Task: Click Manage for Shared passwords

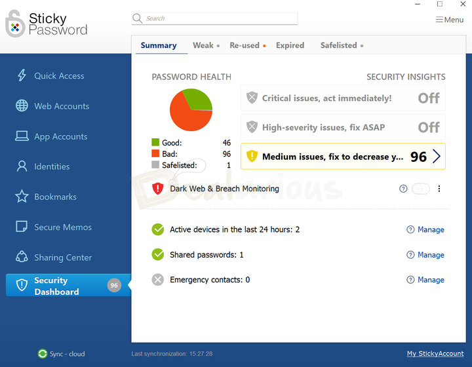Action: 431,255
